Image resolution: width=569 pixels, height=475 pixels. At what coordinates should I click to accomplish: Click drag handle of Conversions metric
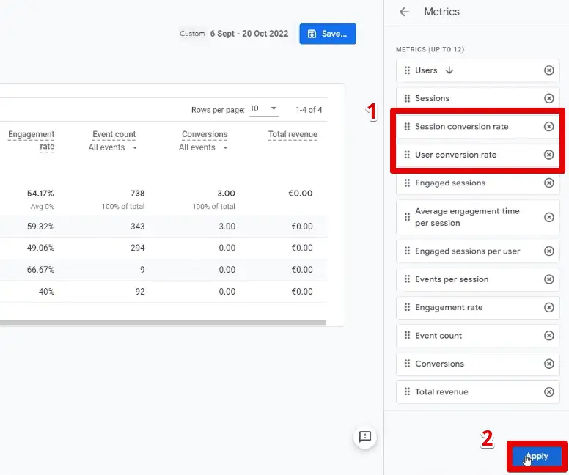(x=407, y=364)
